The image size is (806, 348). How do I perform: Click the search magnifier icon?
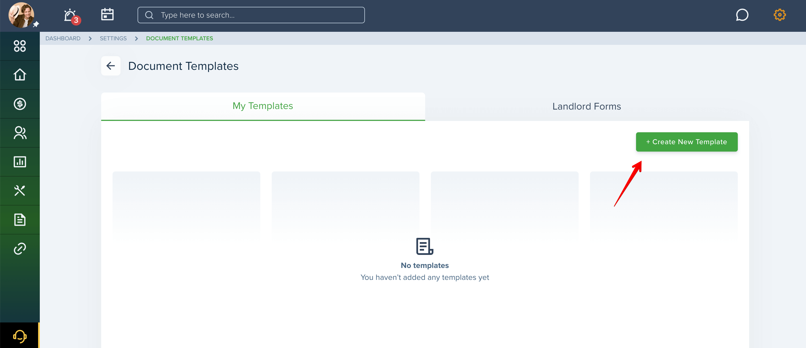[149, 15]
